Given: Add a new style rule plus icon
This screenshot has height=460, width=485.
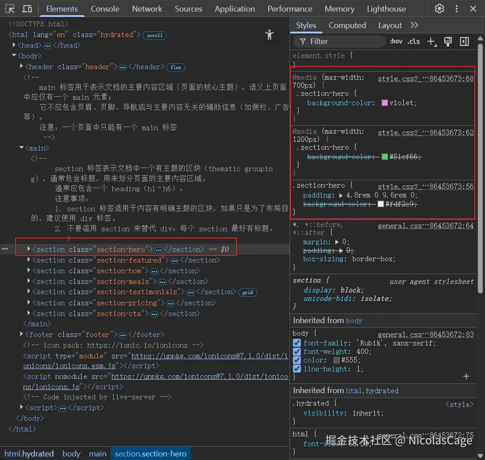Looking at the screenshot, I should click(431, 41).
